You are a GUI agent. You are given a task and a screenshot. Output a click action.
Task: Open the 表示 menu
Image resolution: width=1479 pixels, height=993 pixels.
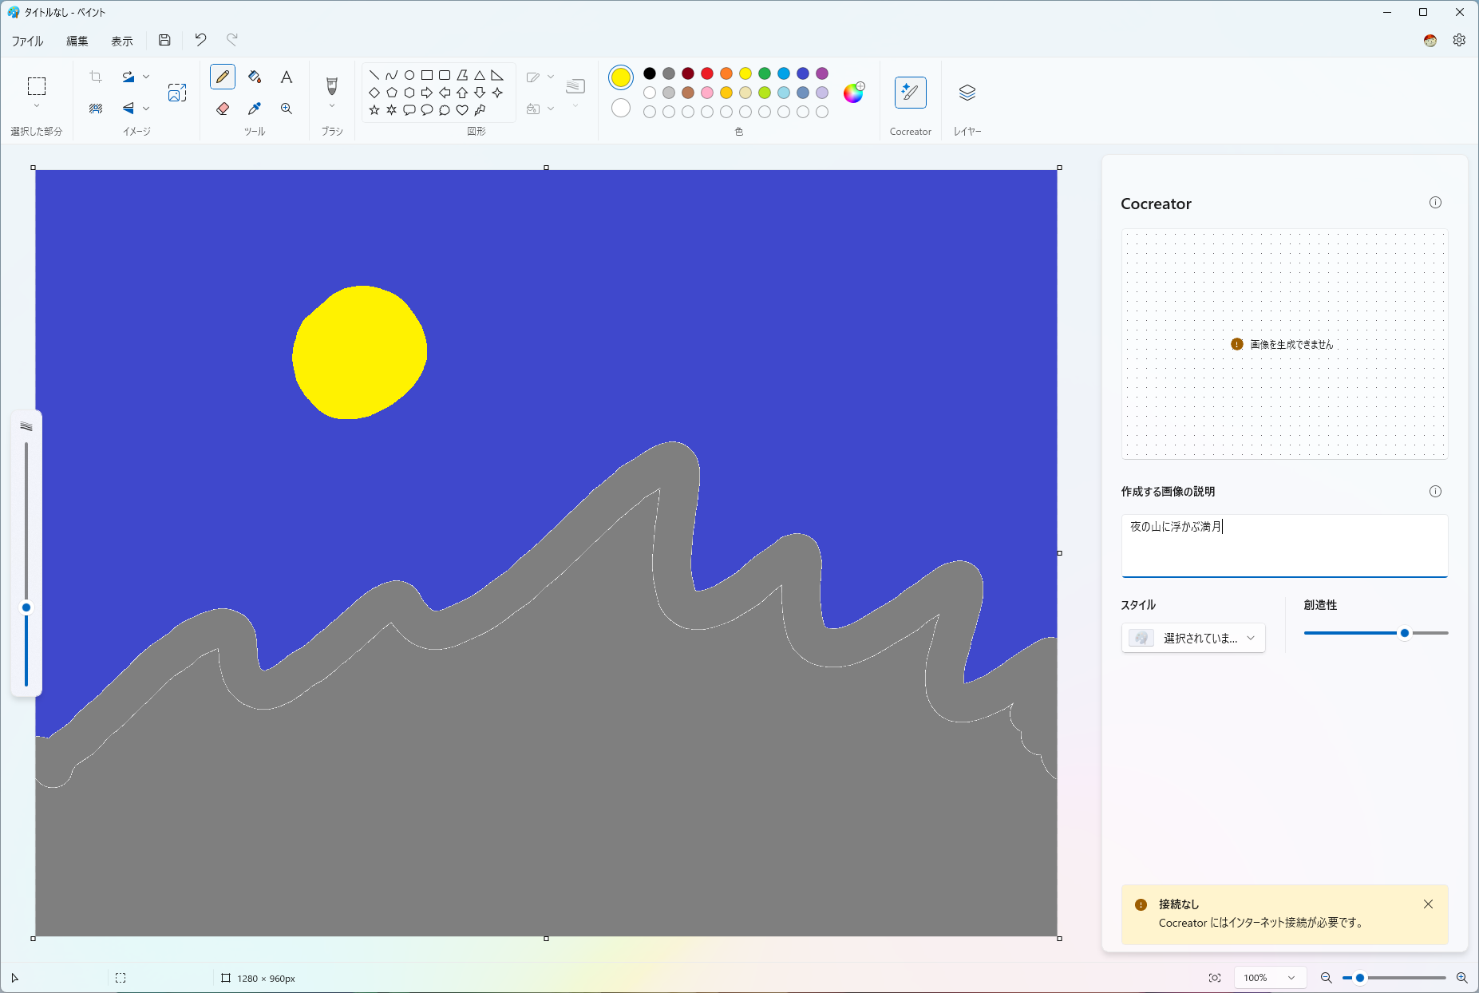[x=122, y=41]
